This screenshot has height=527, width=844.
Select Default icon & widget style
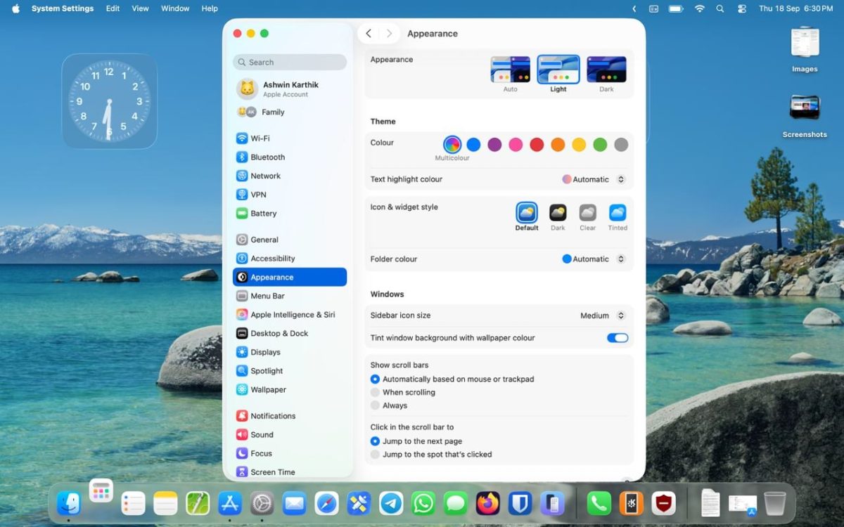tap(527, 213)
